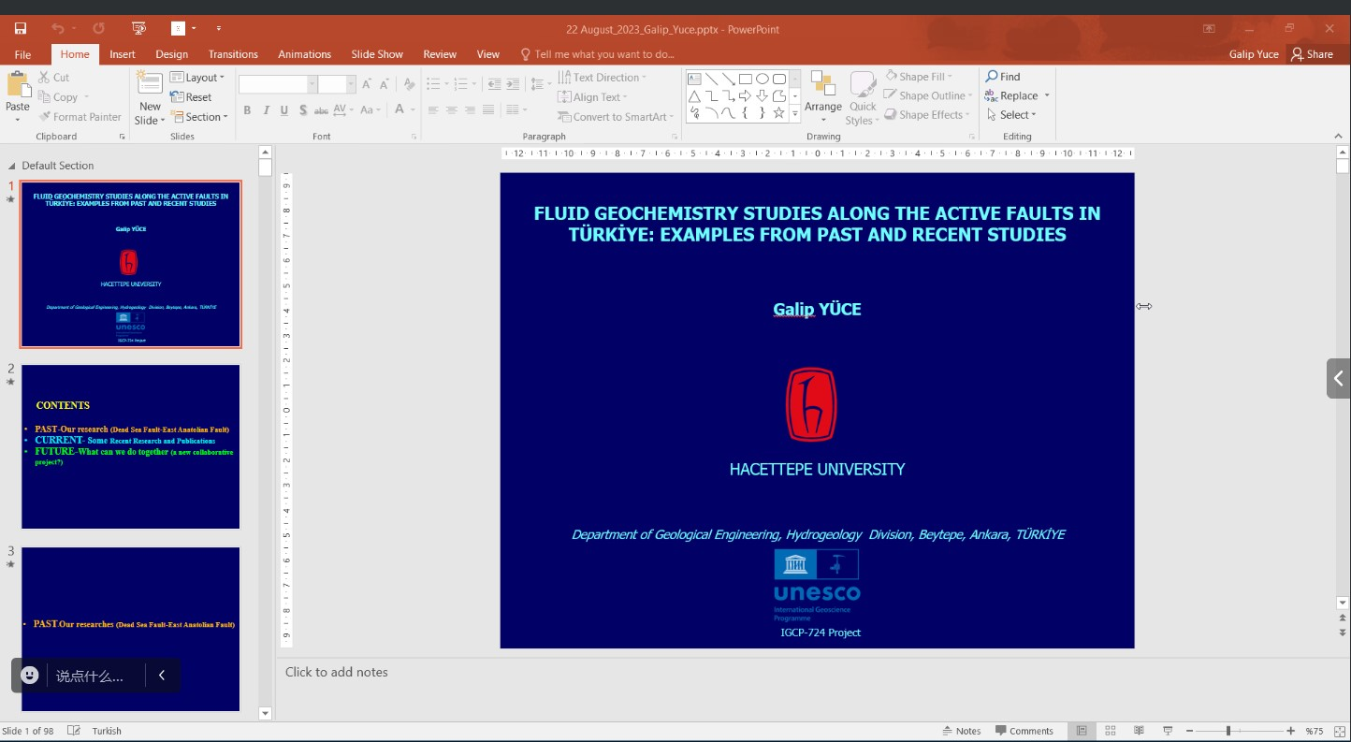Zoom in with plus button
Screen dimensions: 1351x742
tap(1291, 731)
